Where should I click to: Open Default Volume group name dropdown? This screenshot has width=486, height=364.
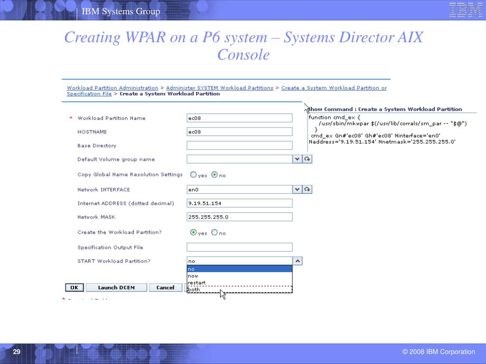[297, 159]
